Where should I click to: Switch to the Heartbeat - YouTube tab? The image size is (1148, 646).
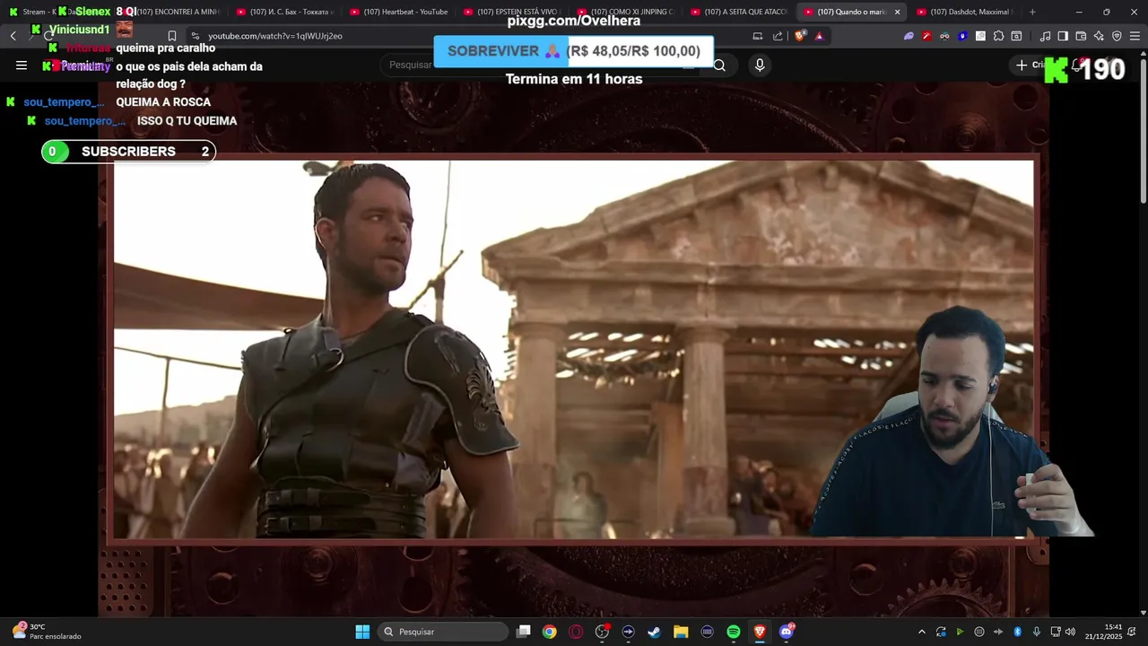coord(398,12)
